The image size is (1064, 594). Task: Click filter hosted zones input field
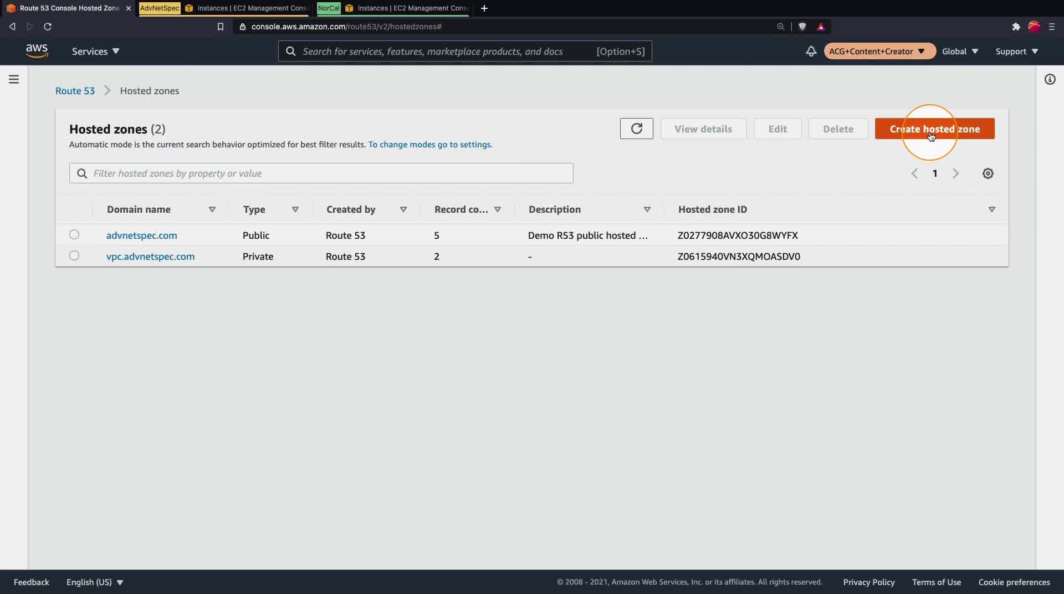(x=321, y=173)
